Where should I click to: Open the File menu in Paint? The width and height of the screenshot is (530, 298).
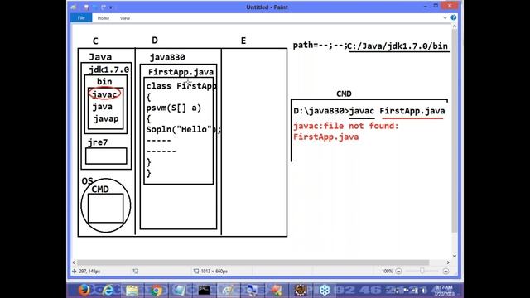click(81, 18)
